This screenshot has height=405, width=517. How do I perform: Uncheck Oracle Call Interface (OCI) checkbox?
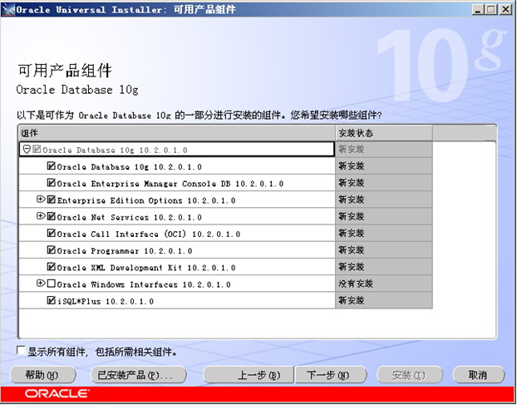pos(51,233)
